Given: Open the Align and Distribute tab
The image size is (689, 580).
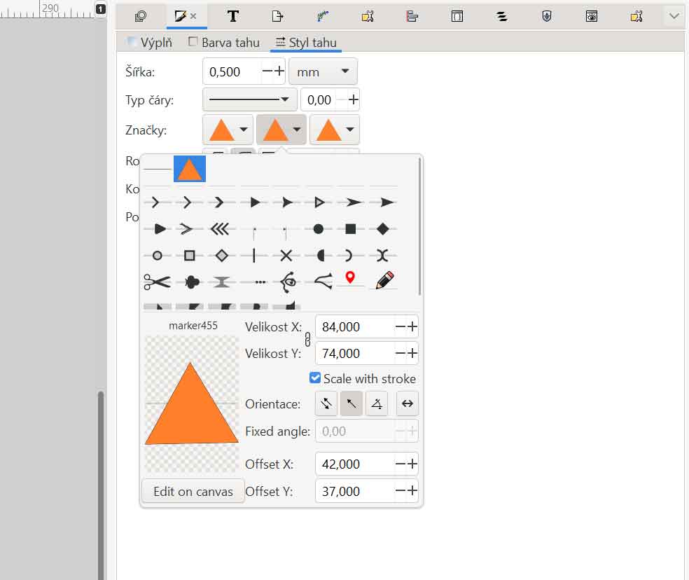Looking at the screenshot, I should [412, 16].
